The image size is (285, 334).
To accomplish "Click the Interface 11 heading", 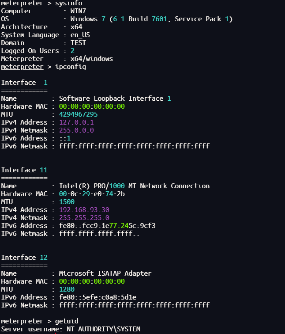I will tap(24, 170).
